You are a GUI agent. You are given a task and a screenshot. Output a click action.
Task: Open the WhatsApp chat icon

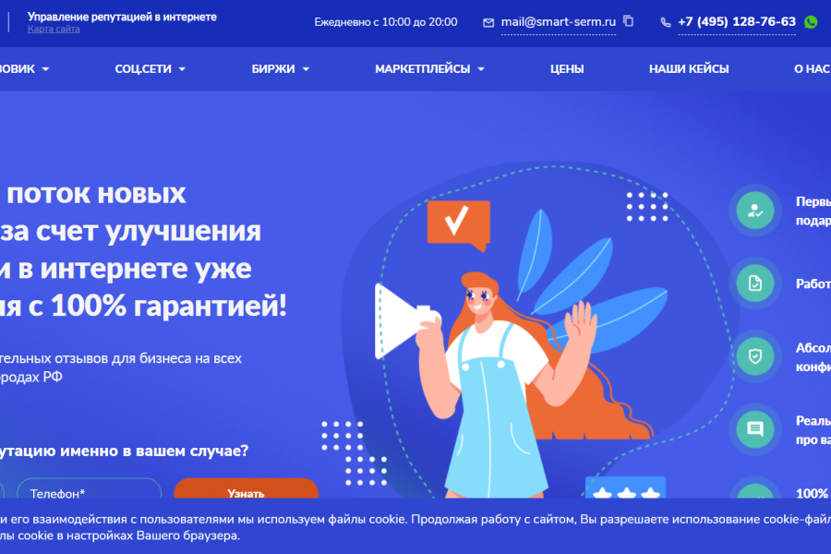pos(811,22)
